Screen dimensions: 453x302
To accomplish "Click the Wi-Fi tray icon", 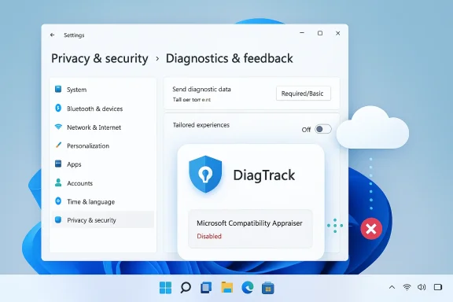I will click(407, 287).
